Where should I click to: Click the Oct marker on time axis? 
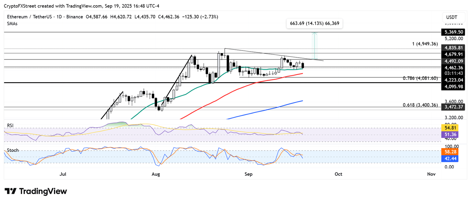click(338, 174)
